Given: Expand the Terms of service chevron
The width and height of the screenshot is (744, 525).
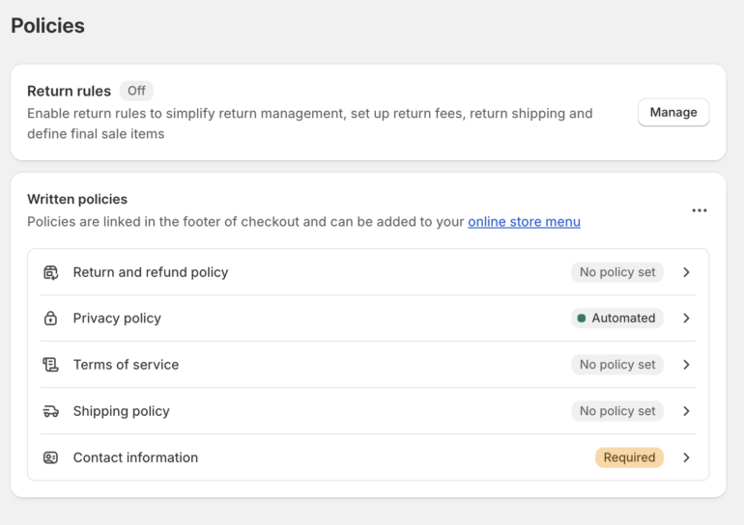Looking at the screenshot, I should click(686, 365).
